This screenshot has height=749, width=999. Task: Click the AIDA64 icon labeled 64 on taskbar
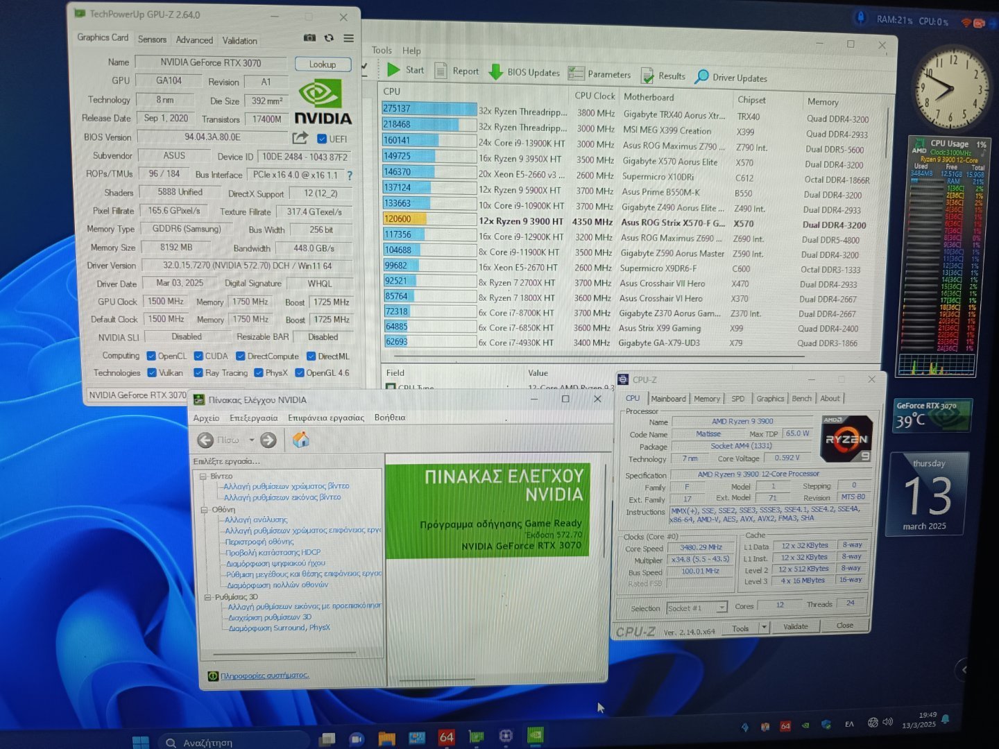coord(446,737)
